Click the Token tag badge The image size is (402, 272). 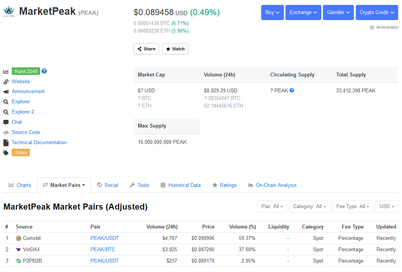pos(21,153)
